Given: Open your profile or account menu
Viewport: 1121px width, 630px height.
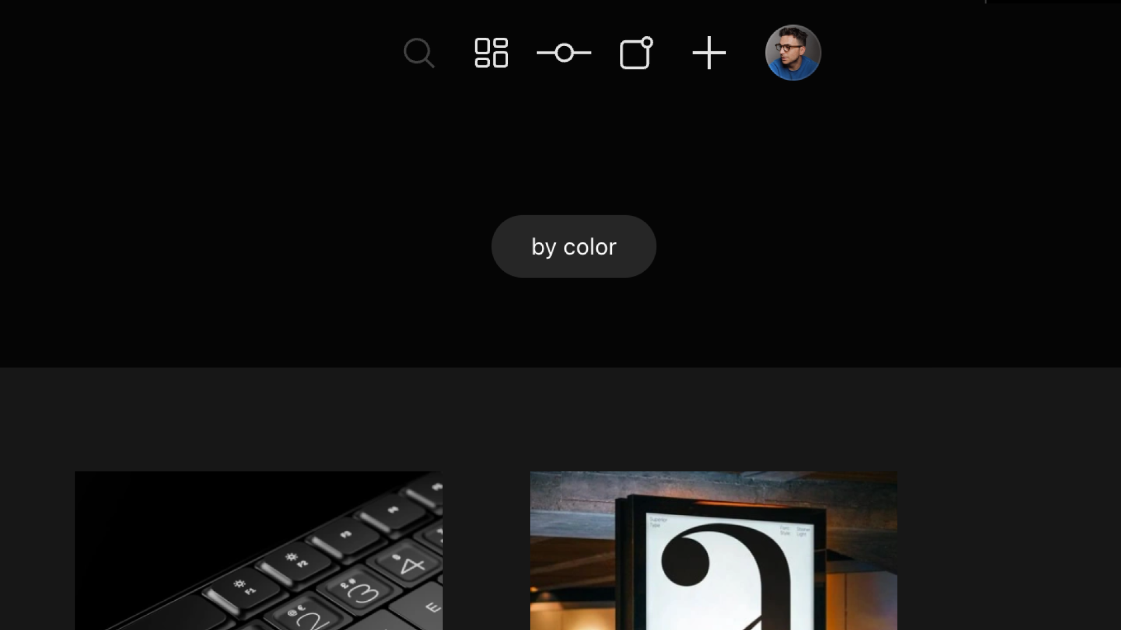Looking at the screenshot, I should (x=793, y=52).
